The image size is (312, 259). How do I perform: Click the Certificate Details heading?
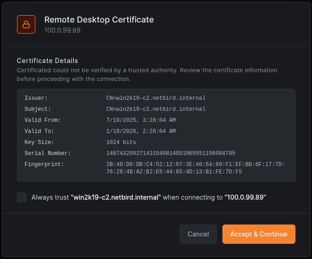pos(47,61)
